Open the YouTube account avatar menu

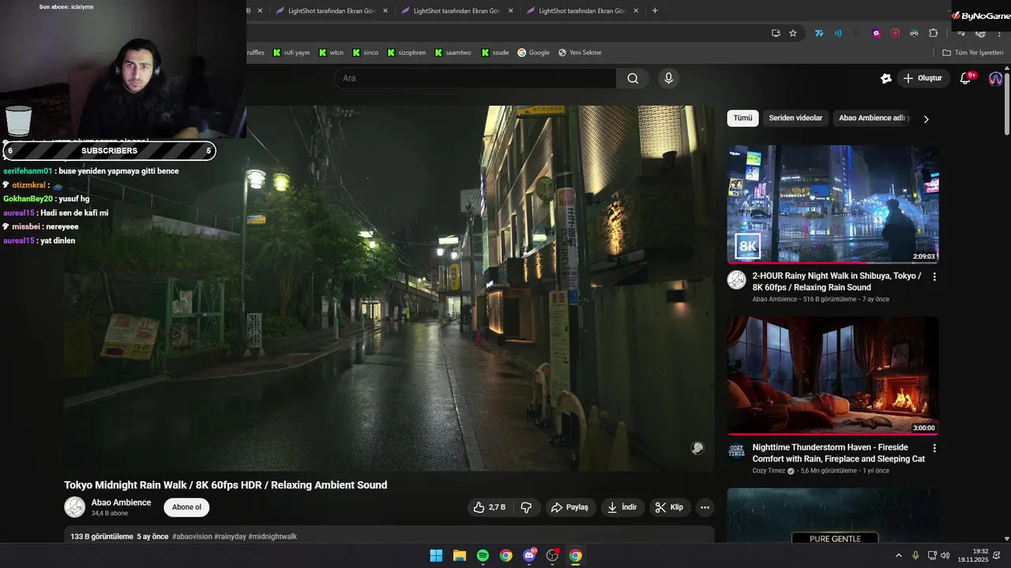pos(995,78)
